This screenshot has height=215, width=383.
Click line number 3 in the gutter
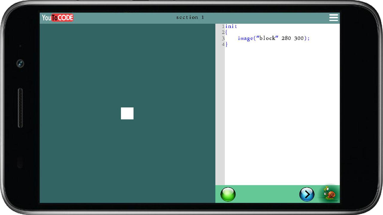(x=223, y=39)
